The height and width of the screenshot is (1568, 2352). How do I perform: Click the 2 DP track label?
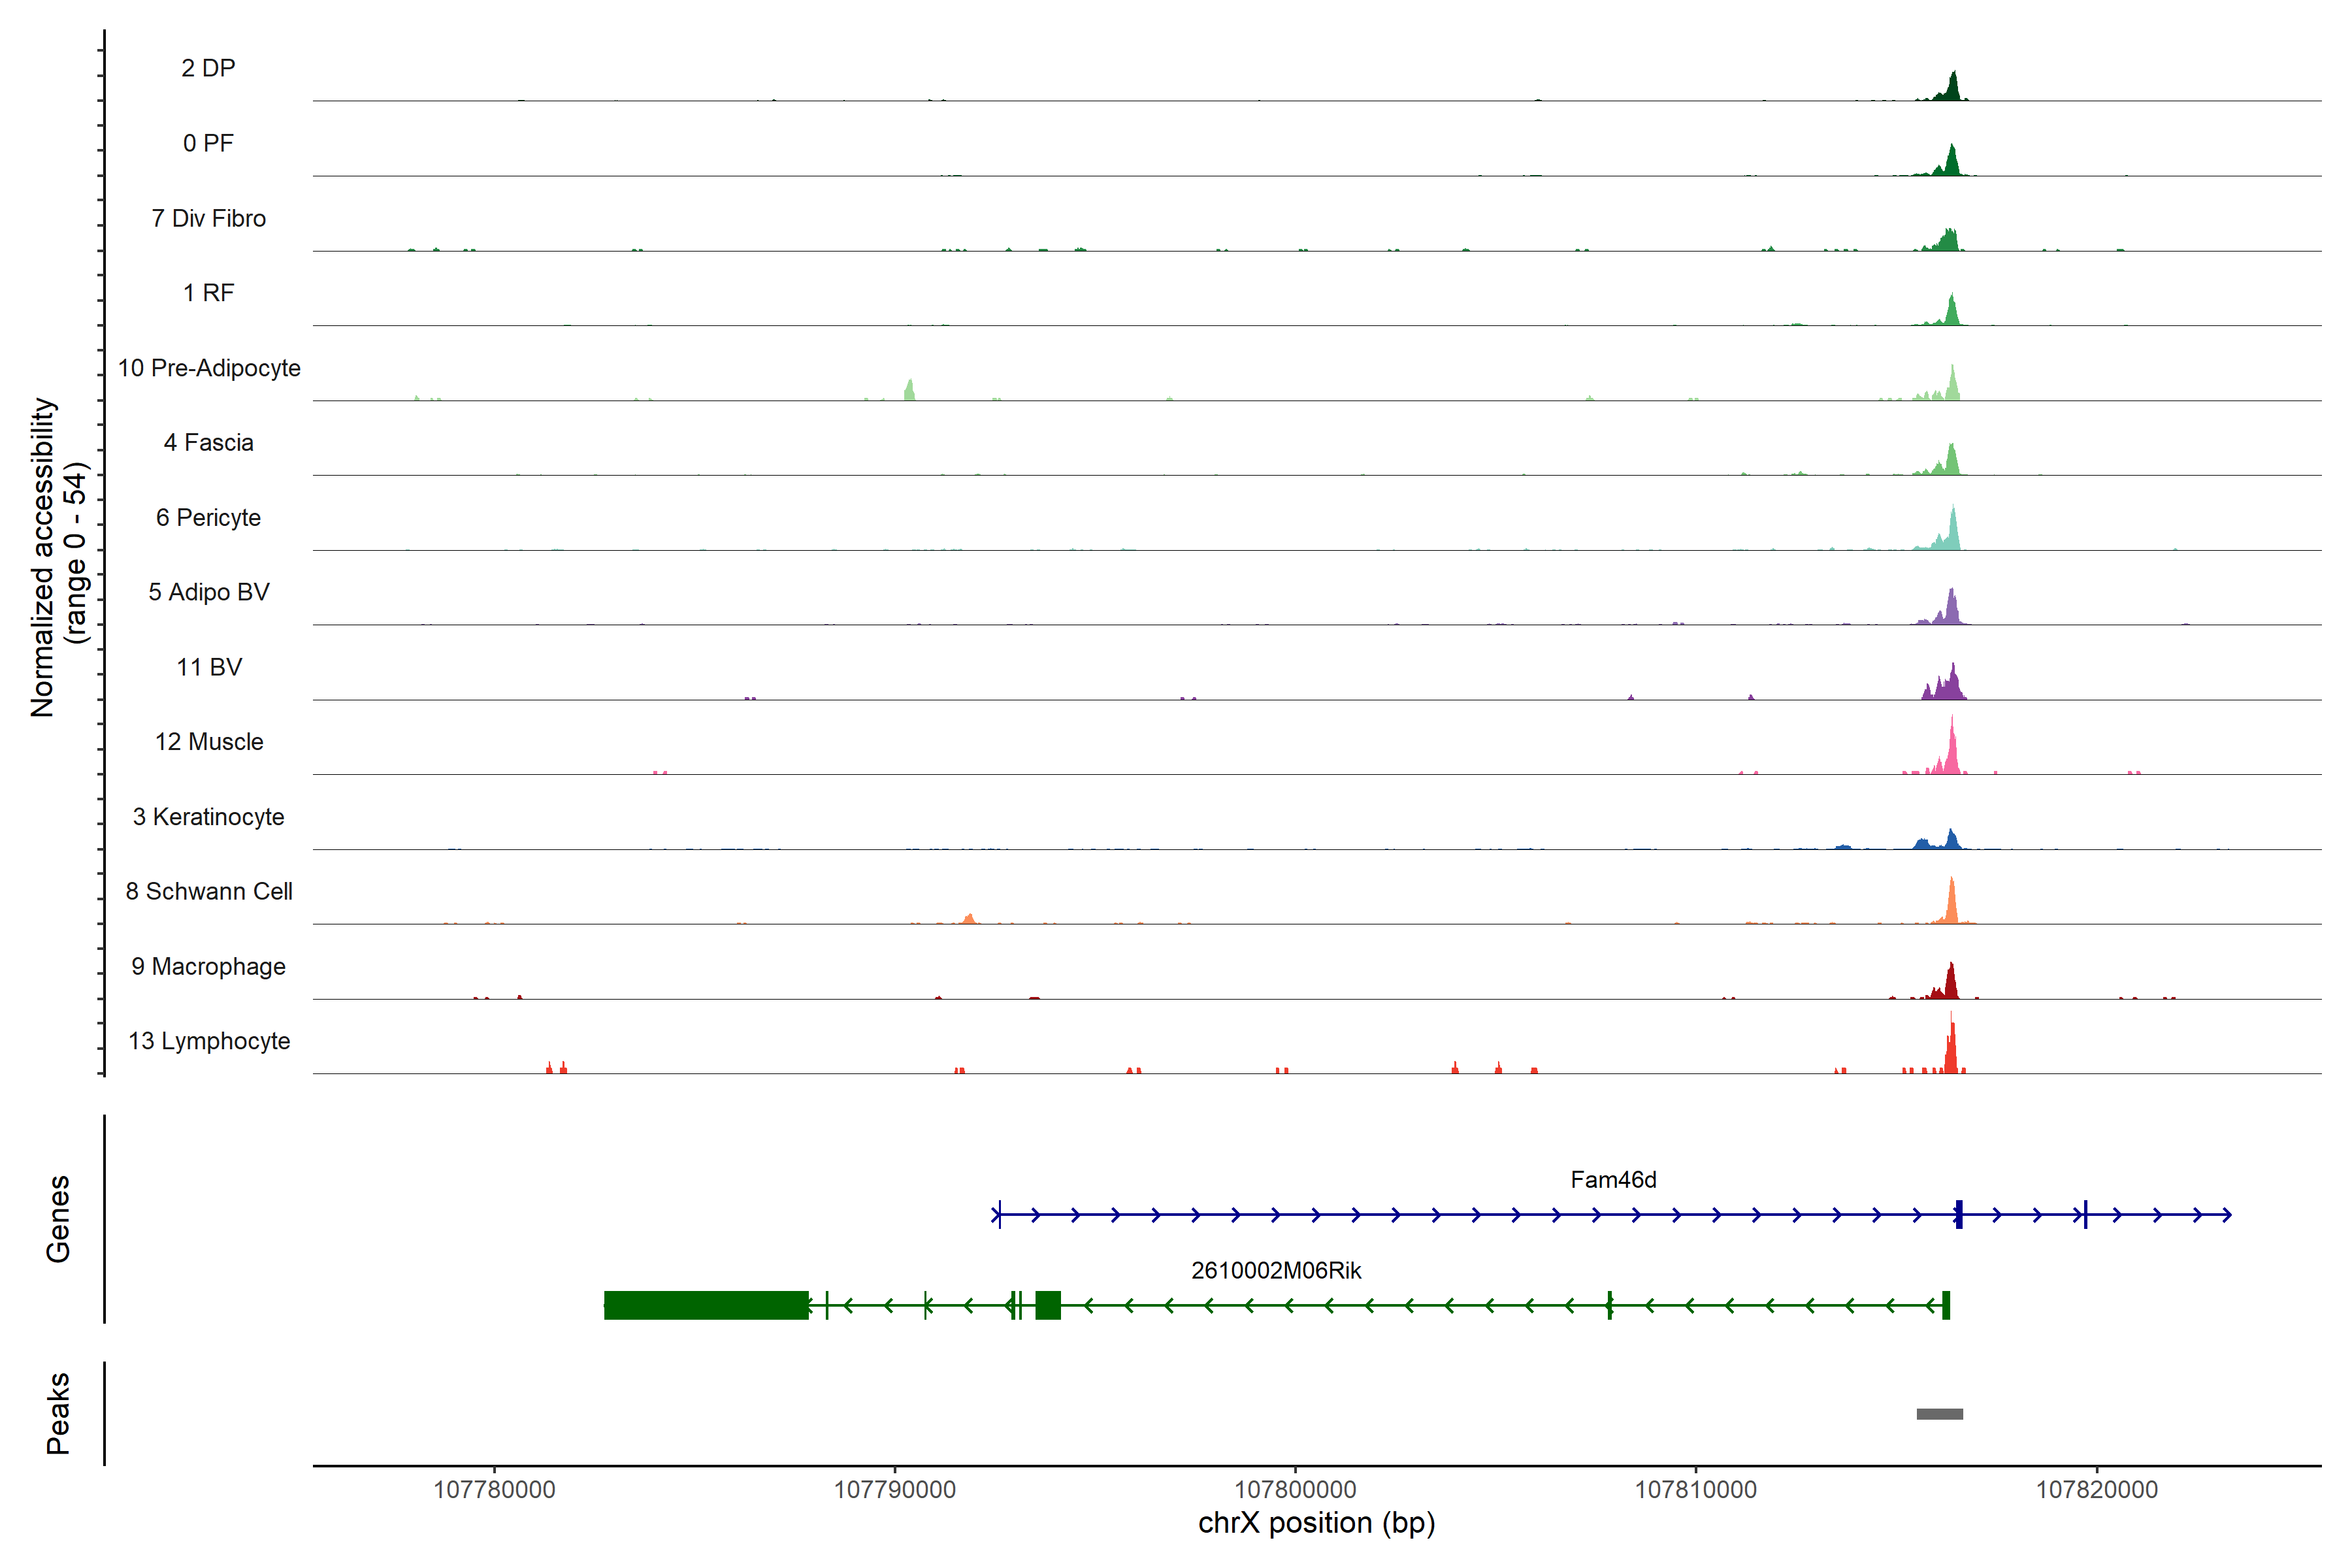(208, 68)
